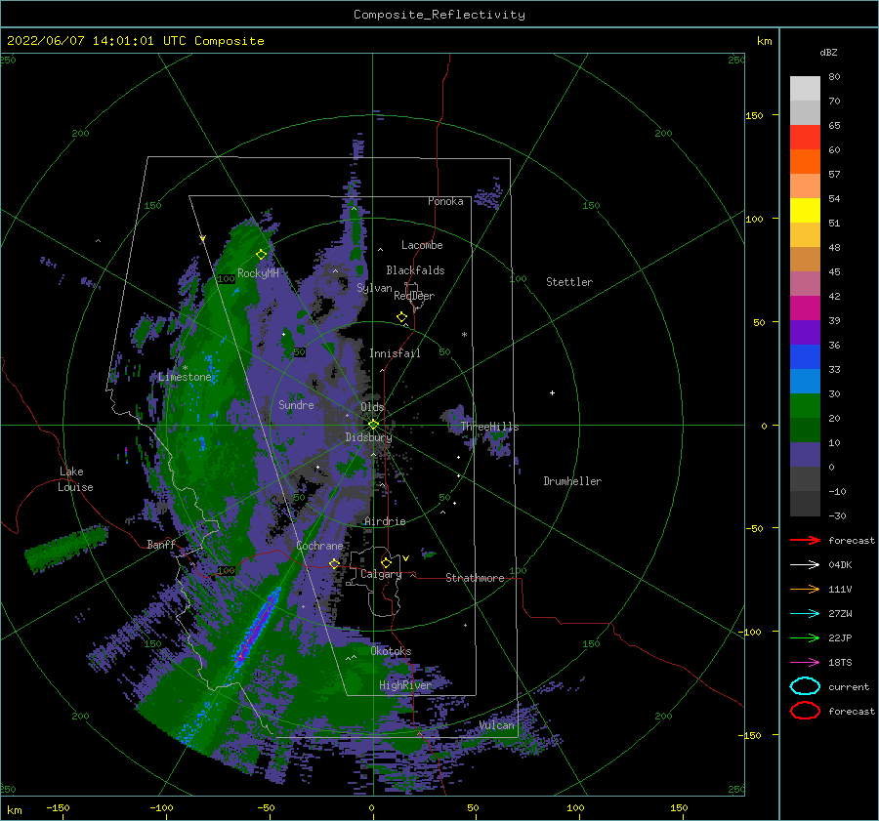Viewport: 879px width, 821px height.
Task: Select the Cochrane label
Action: tap(319, 546)
